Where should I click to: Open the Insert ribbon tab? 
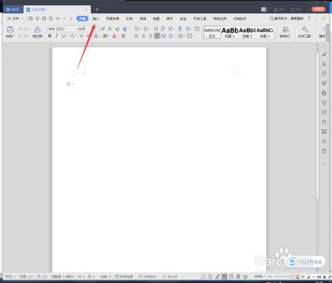96,19
